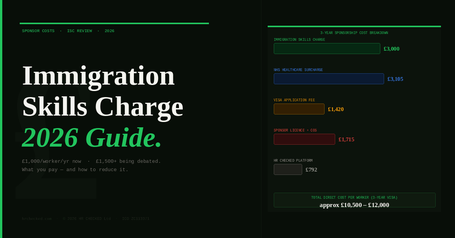Screen dimensions: 455x238
Task: Click the blue NHS Healthcare Surcharge bar
Action: [329, 79]
